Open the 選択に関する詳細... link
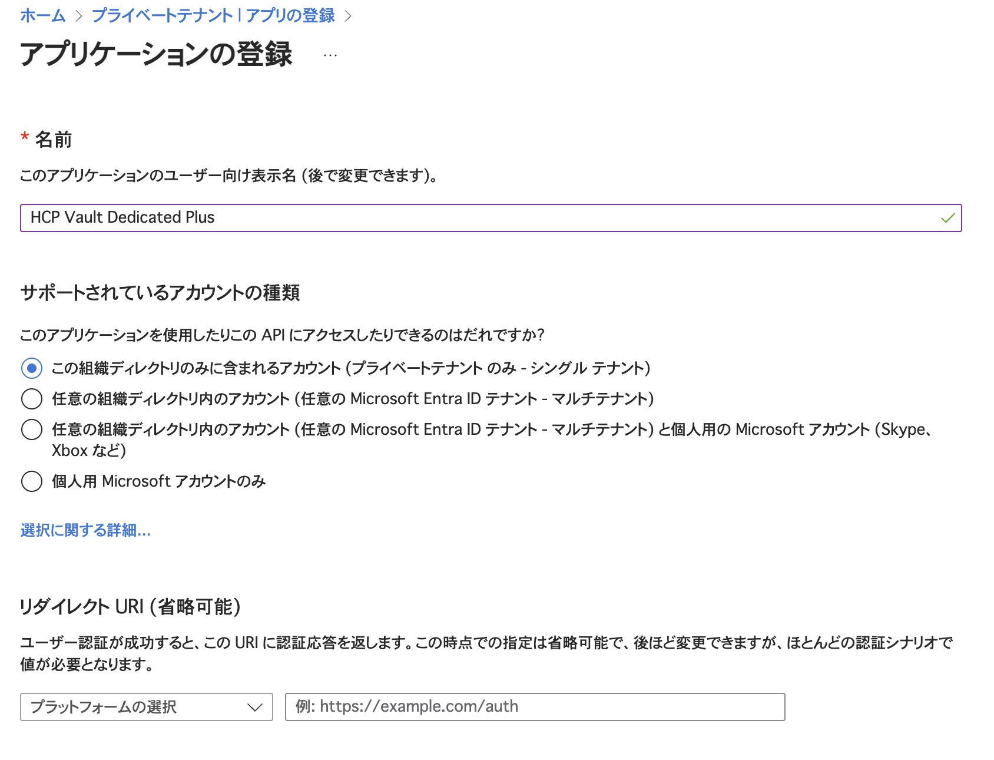This screenshot has height=760, width=994. [x=85, y=530]
